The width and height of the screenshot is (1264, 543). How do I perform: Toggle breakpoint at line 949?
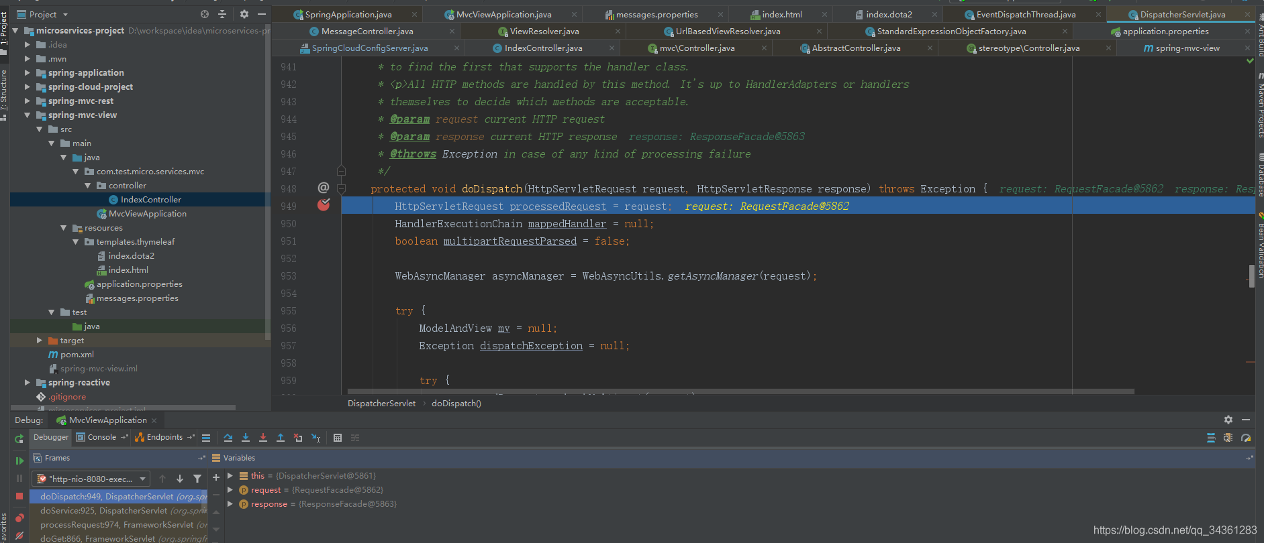point(324,205)
